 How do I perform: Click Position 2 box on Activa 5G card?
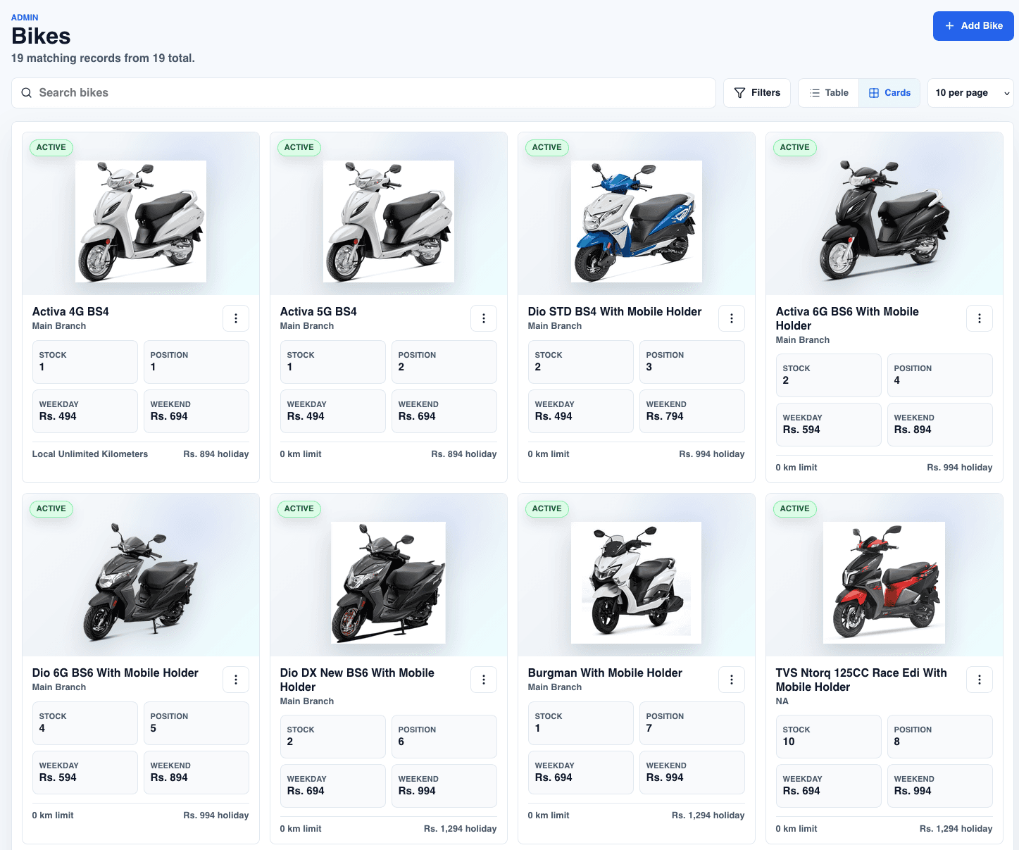[444, 362]
